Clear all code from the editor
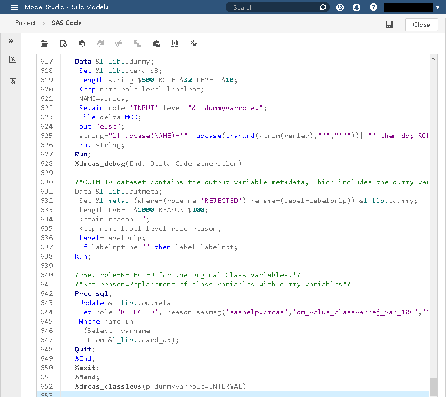446x397 pixels. pyautogui.click(x=193, y=43)
